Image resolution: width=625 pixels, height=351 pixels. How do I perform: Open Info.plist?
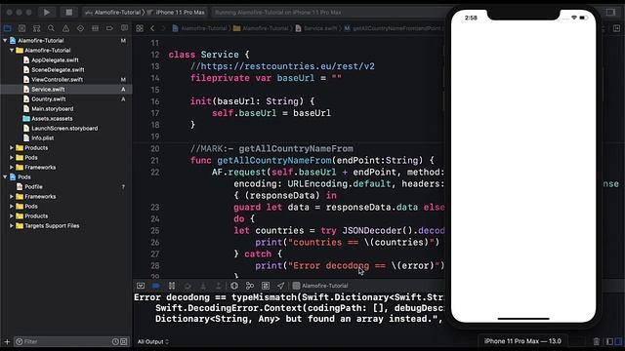coord(43,138)
